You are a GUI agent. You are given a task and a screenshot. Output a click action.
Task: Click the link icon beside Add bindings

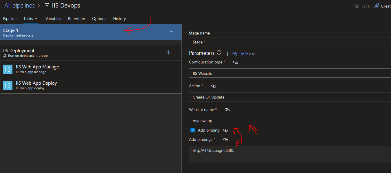(225, 139)
